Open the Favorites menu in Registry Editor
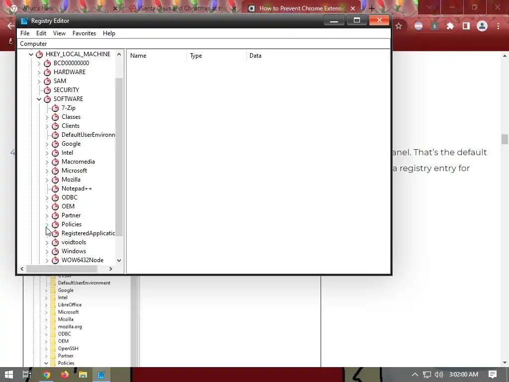Image resolution: width=509 pixels, height=382 pixels. (x=84, y=33)
